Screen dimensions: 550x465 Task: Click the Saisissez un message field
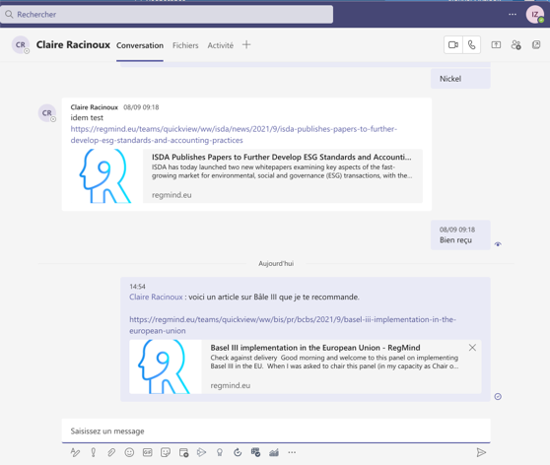click(276, 431)
